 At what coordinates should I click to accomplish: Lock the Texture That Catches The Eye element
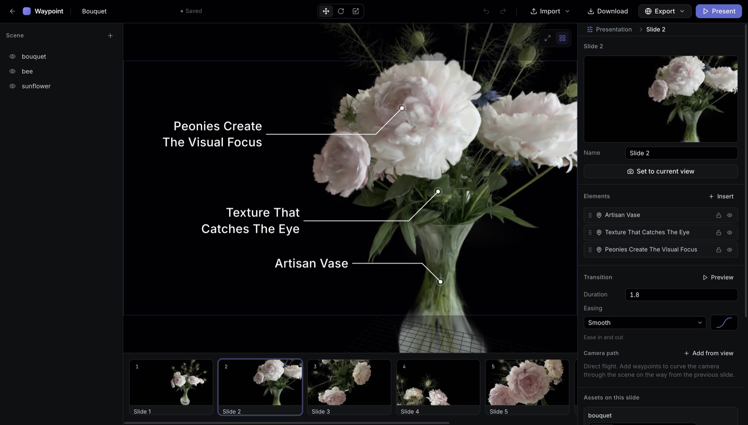click(719, 232)
